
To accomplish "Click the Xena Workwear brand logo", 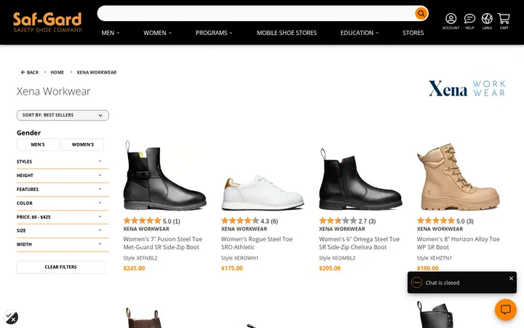I will click(467, 89).
